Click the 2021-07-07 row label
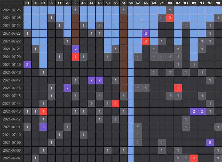Viewport: 222px width, 162px height. (x=12, y=158)
